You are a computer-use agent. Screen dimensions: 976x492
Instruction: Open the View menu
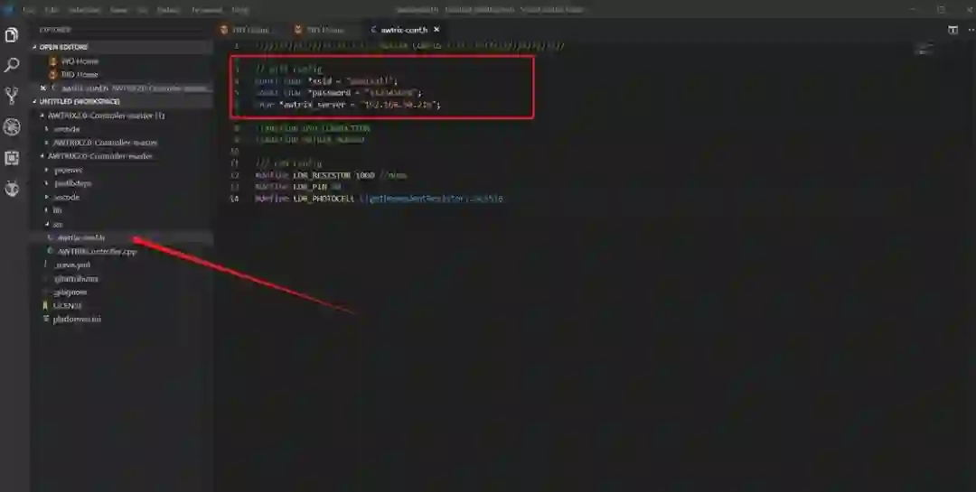point(118,10)
